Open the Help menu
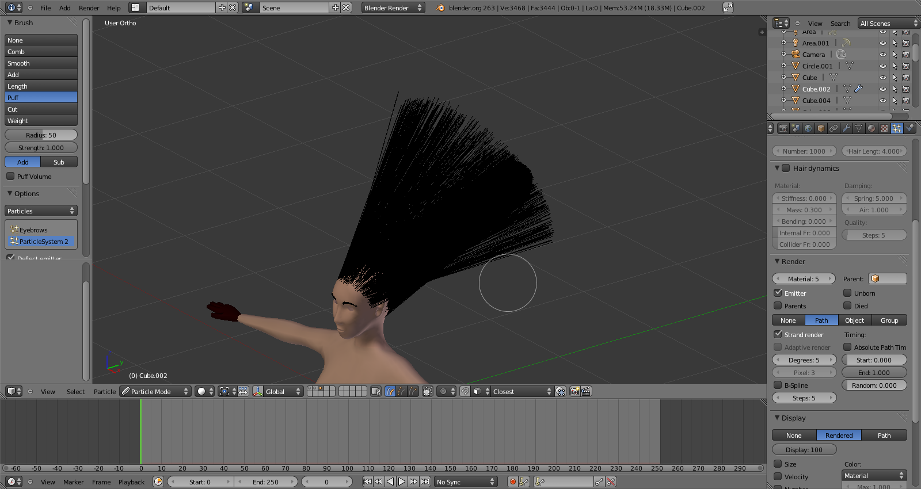The width and height of the screenshot is (921, 489). (x=114, y=8)
